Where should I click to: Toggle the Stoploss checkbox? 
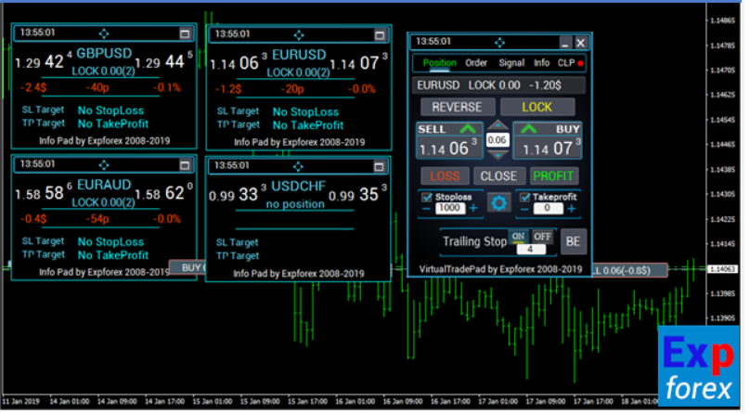tap(427, 197)
